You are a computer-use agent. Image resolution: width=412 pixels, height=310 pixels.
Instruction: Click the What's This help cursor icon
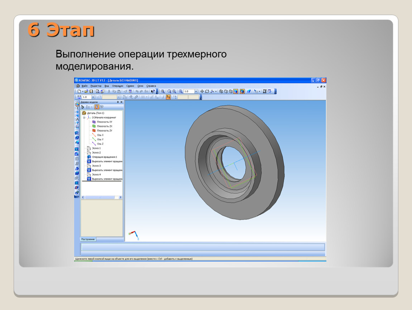[153, 91]
